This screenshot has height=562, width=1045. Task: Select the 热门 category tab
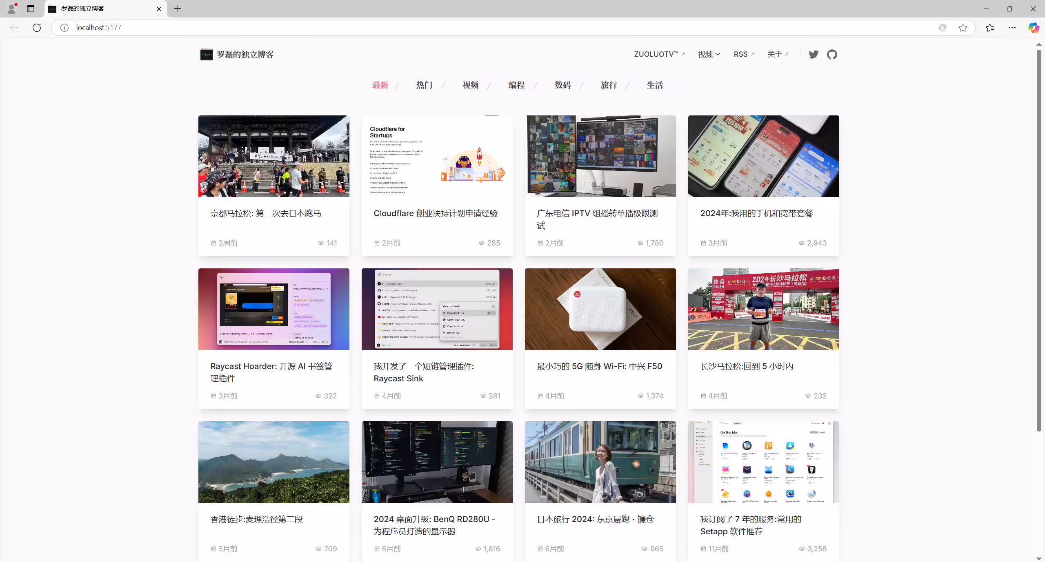(x=424, y=85)
